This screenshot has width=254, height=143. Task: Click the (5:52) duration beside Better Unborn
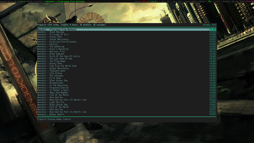click(x=213, y=114)
